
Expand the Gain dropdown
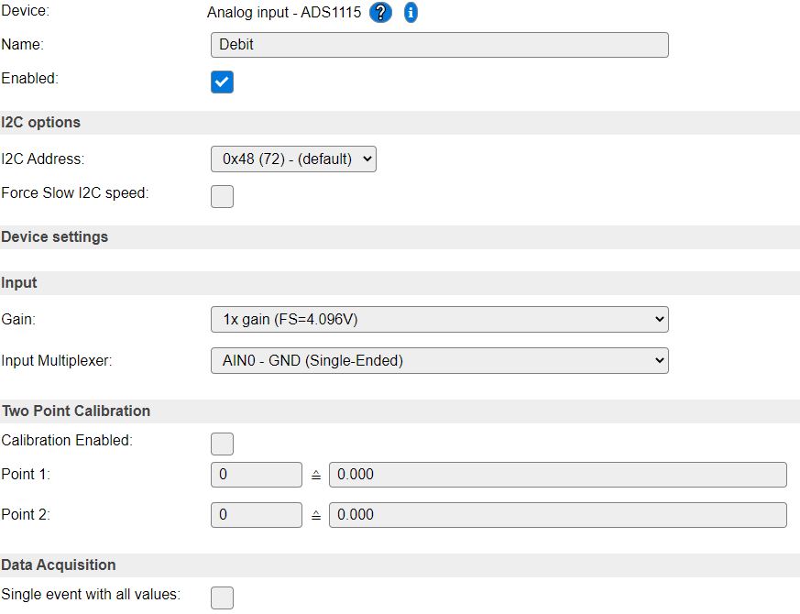(439, 320)
